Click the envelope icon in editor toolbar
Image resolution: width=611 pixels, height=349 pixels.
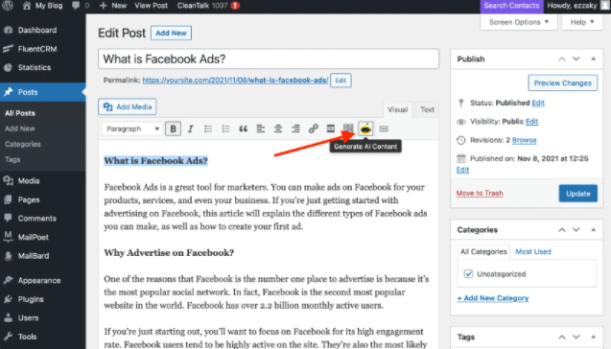click(384, 128)
